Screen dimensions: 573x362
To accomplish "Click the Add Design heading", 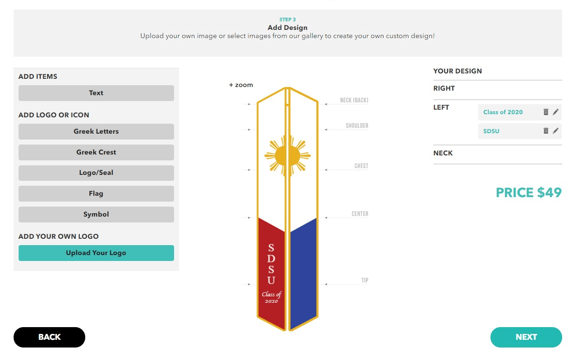I will 287,28.
